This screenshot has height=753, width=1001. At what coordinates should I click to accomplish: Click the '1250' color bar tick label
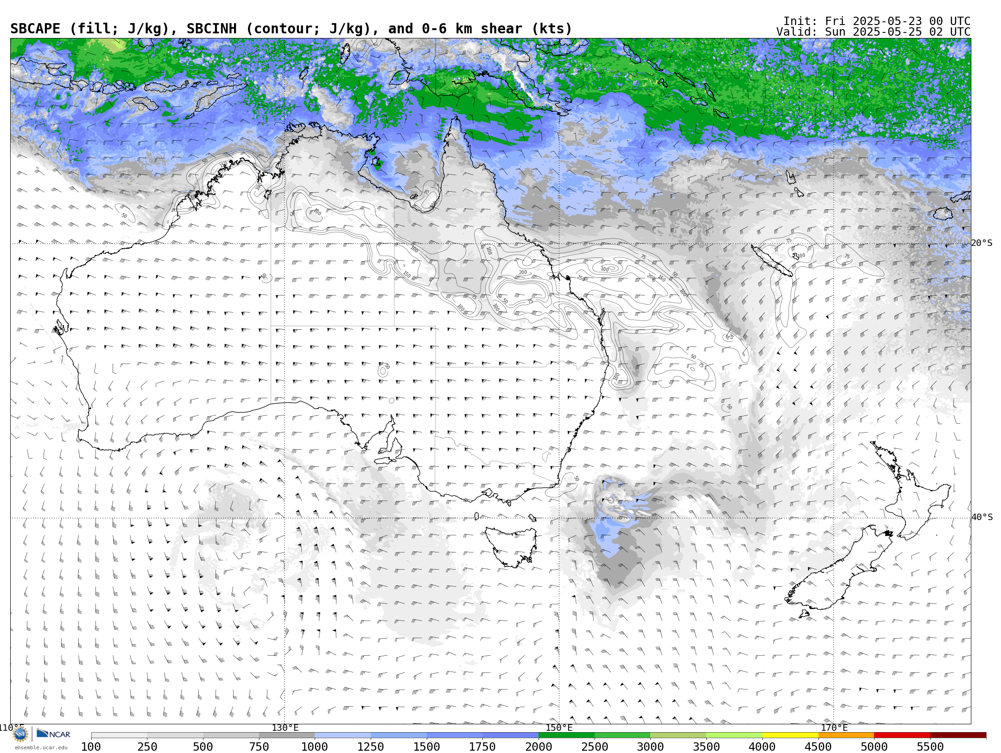click(371, 747)
